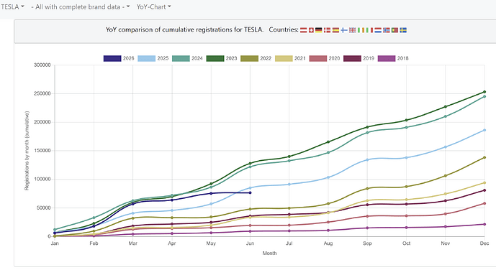Toggle the 2020 legend entry
496x270 pixels.
[x=325, y=58]
